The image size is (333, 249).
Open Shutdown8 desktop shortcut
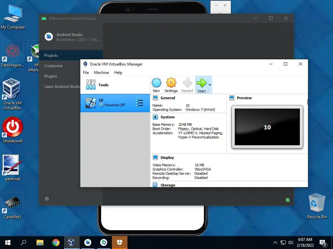point(13,130)
